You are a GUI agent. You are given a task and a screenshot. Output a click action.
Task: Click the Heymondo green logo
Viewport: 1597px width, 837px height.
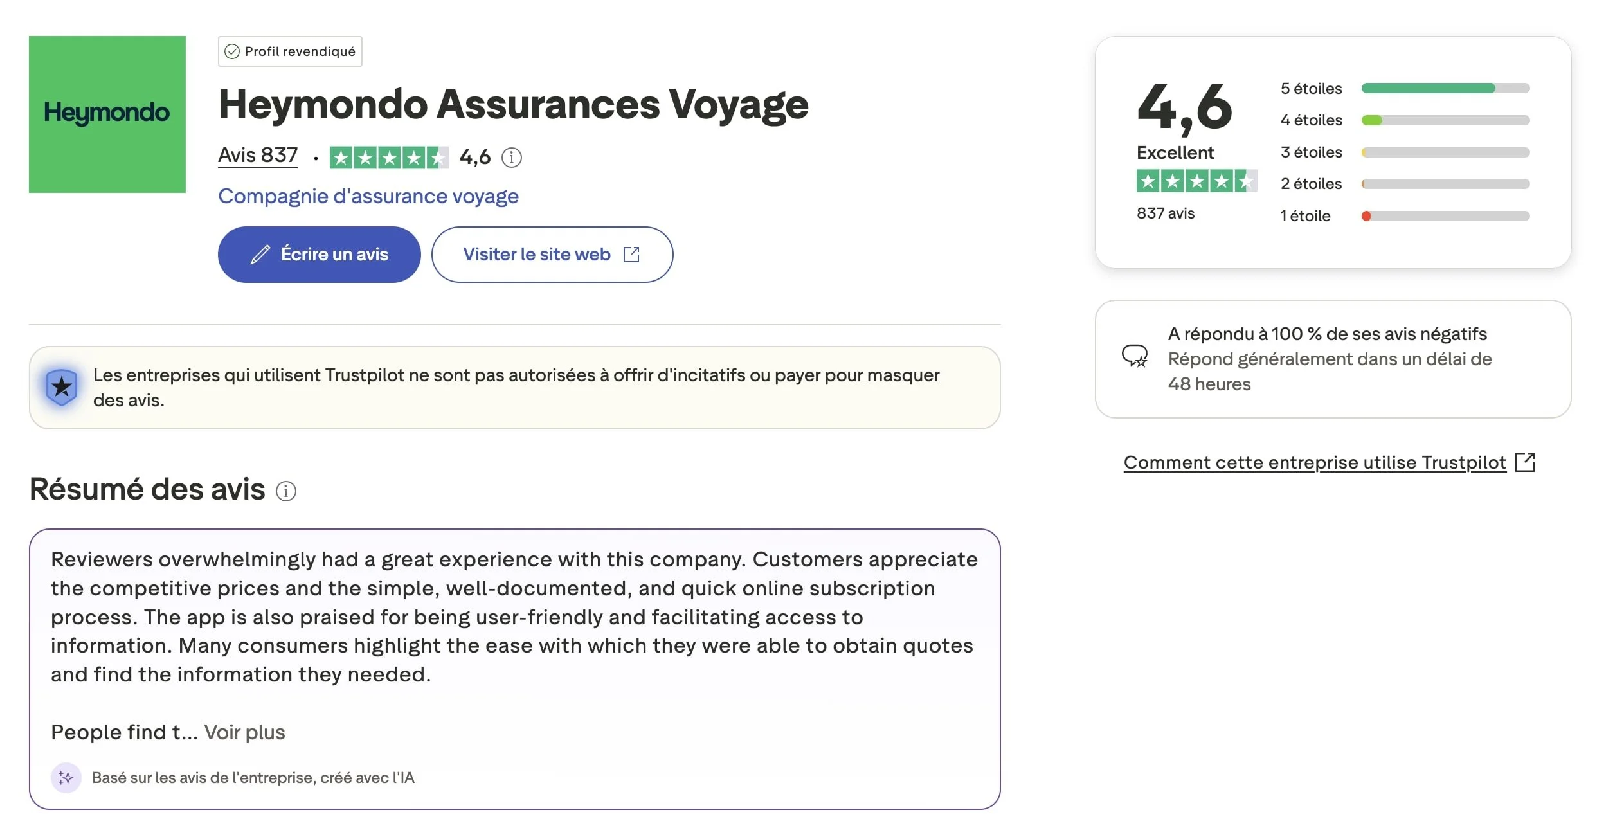107,114
